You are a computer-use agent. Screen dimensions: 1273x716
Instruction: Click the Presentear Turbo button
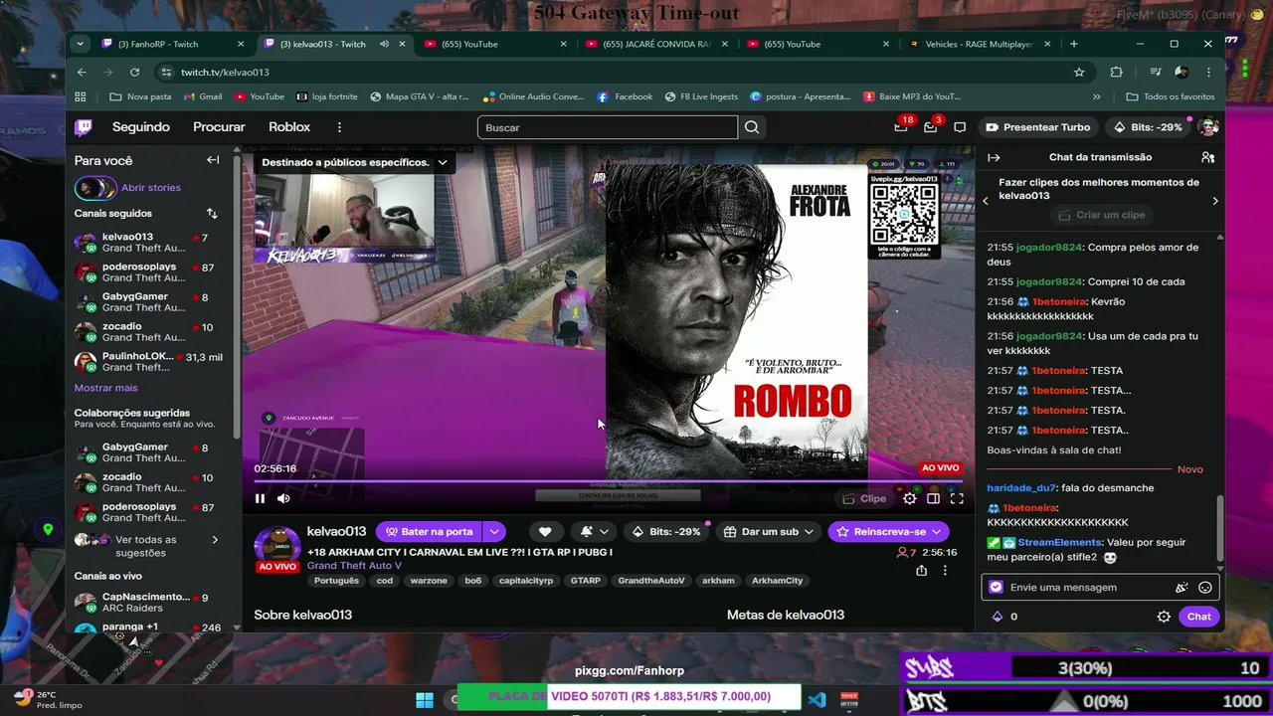1037,127
